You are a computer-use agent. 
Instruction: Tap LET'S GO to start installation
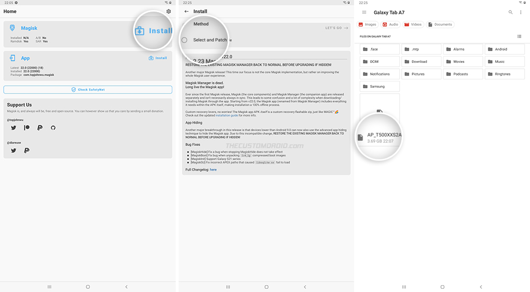tap(337, 28)
